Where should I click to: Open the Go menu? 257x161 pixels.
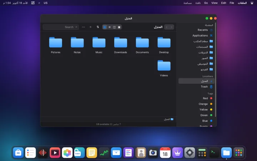(x=206, y=3)
